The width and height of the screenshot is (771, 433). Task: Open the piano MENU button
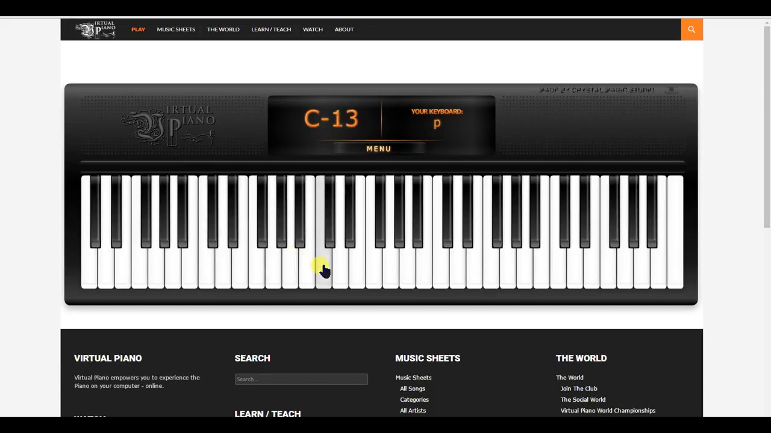379,149
